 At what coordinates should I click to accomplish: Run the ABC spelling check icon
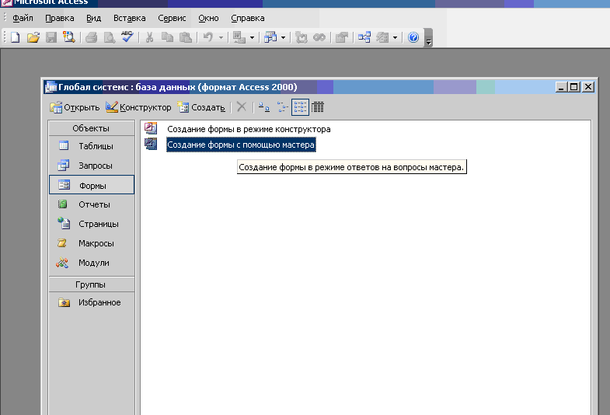[x=127, y=37]
